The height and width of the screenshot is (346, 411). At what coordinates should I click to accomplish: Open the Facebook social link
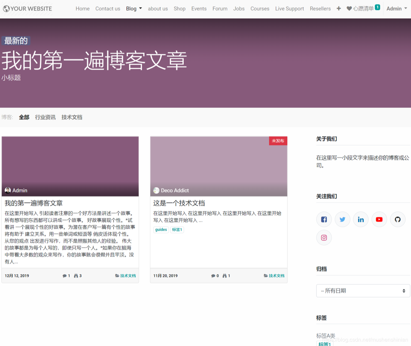point(324,219)
